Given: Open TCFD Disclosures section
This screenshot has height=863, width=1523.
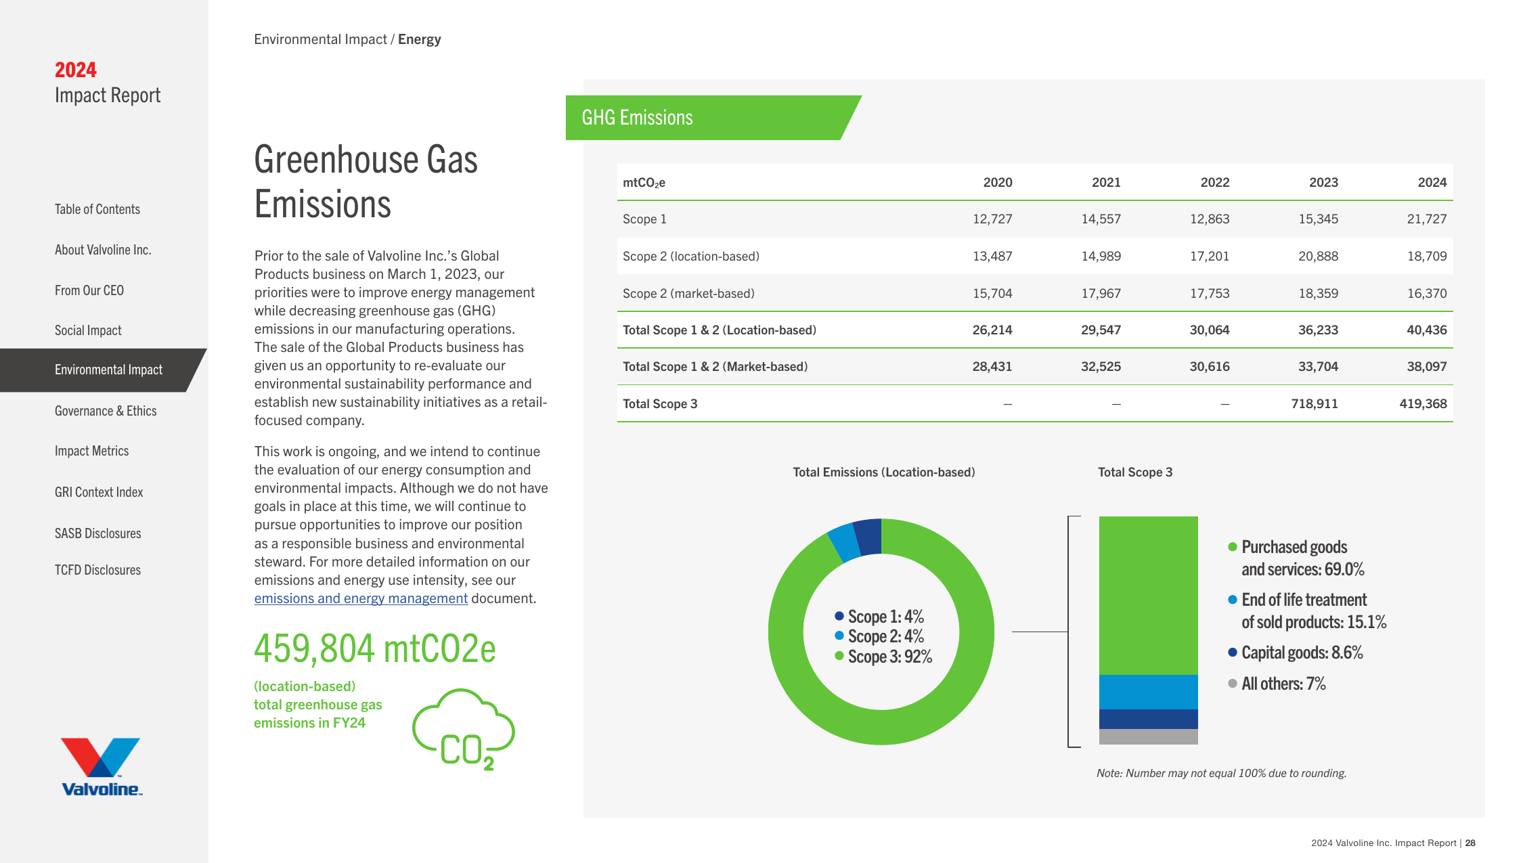Looking at the screenshot, I should (97, 570).
